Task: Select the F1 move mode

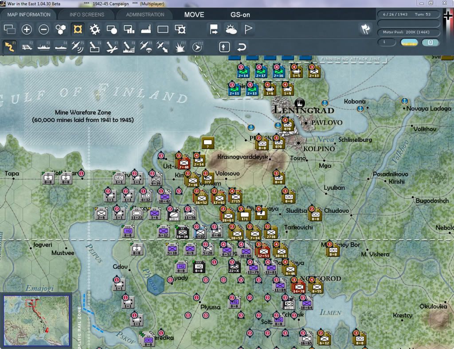Action: (10, 47)
